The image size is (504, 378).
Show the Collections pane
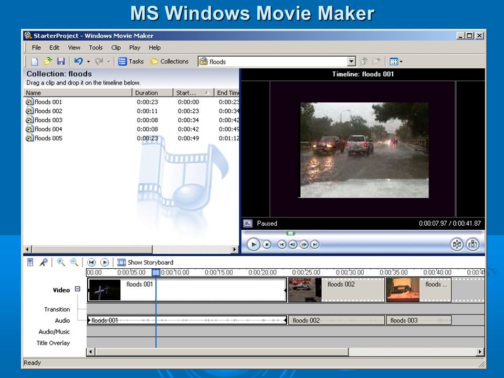click(170, 61)
